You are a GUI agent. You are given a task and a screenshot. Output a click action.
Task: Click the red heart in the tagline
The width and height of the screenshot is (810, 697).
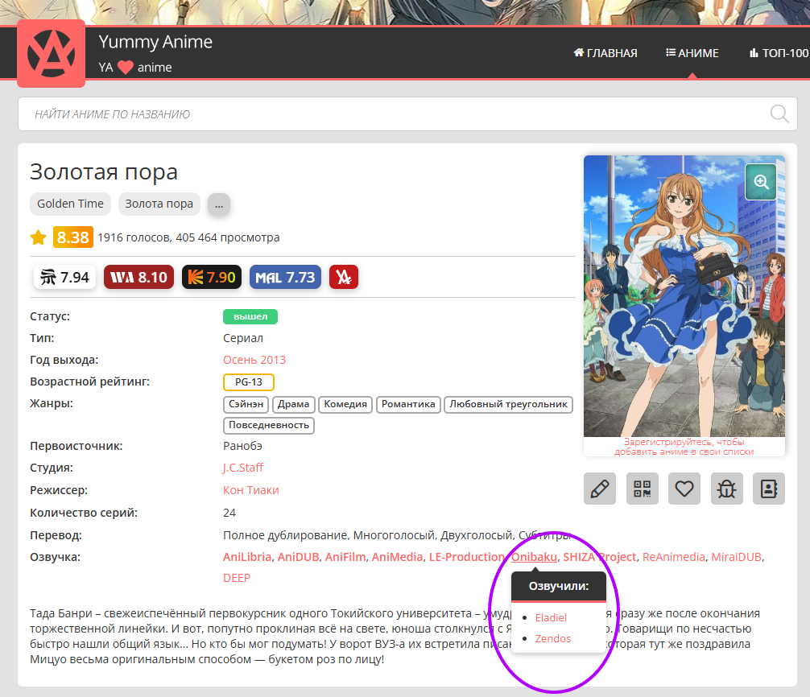(125, 68)
